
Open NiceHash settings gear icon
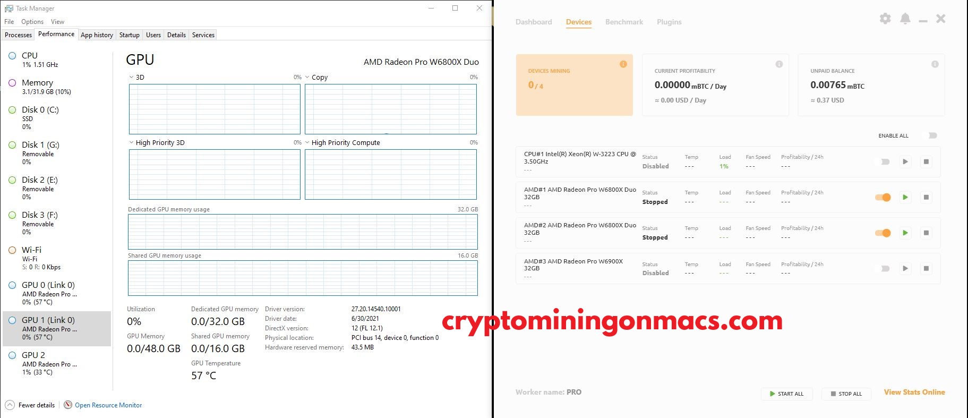885,19
